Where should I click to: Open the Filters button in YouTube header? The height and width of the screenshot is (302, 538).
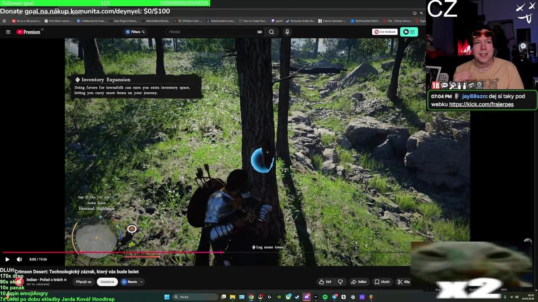135,32
